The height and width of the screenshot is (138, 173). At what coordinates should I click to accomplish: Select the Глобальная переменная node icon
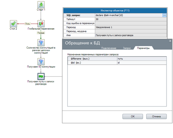pos(41,23)
